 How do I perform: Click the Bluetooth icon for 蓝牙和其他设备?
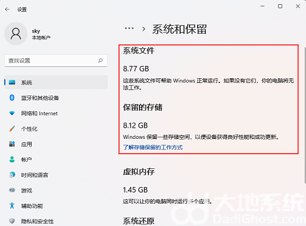pyautogui.click(x=12, y=98)
